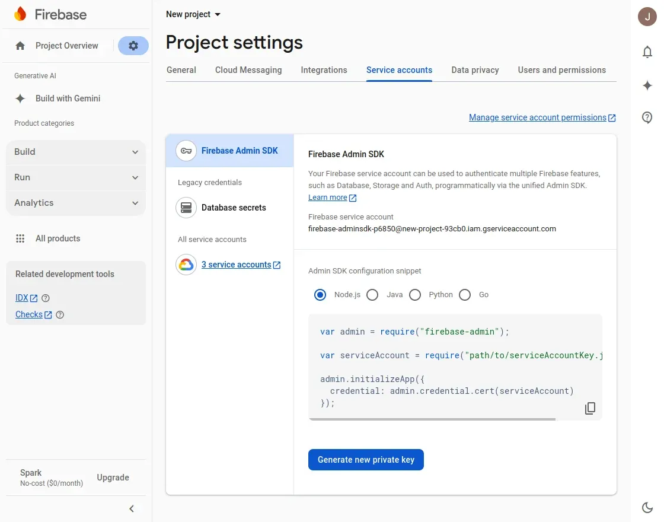Switch to the Integrations tab
Image resolution: width=664 pixels, height=522 pixels.
324,70
